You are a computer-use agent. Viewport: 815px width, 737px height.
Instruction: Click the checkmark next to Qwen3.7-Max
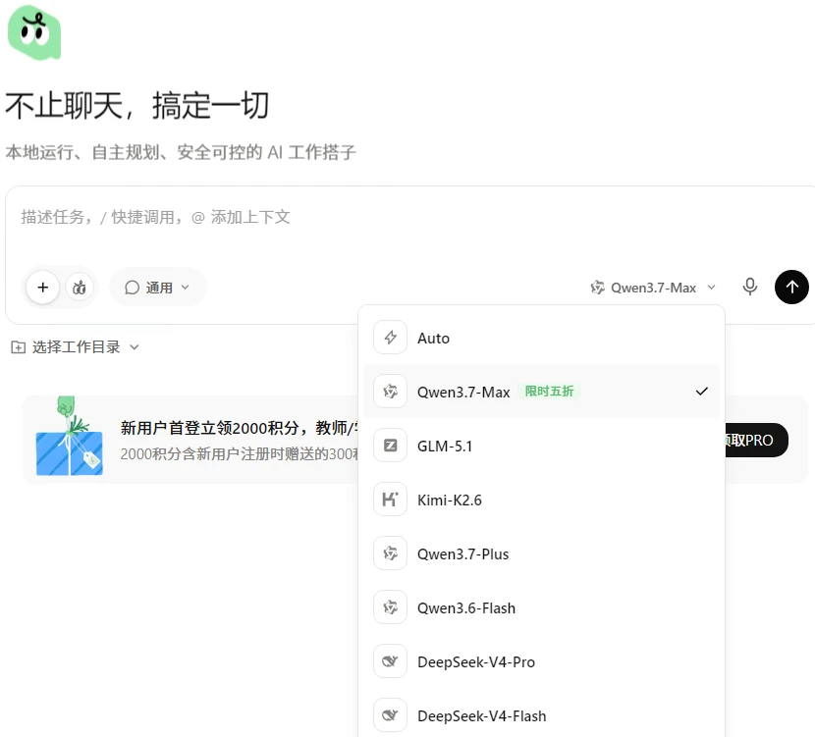tap(702, 392)
